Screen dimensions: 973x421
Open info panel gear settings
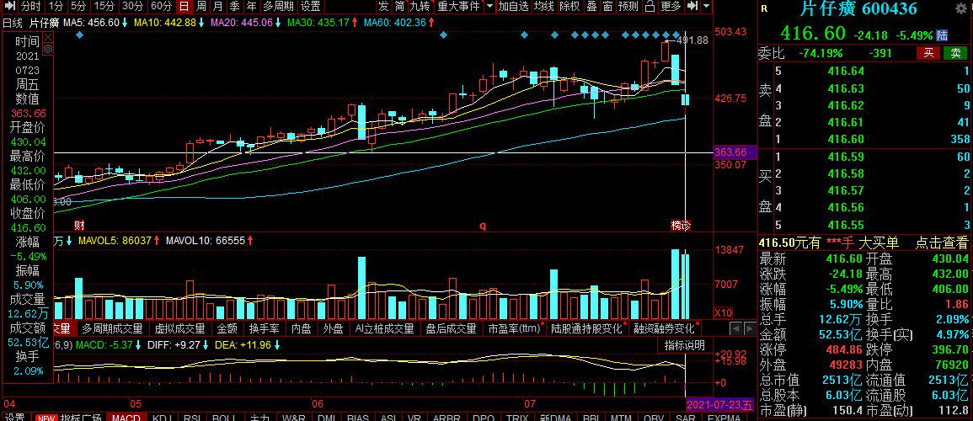pyautogui.click(x=48, y=48)
